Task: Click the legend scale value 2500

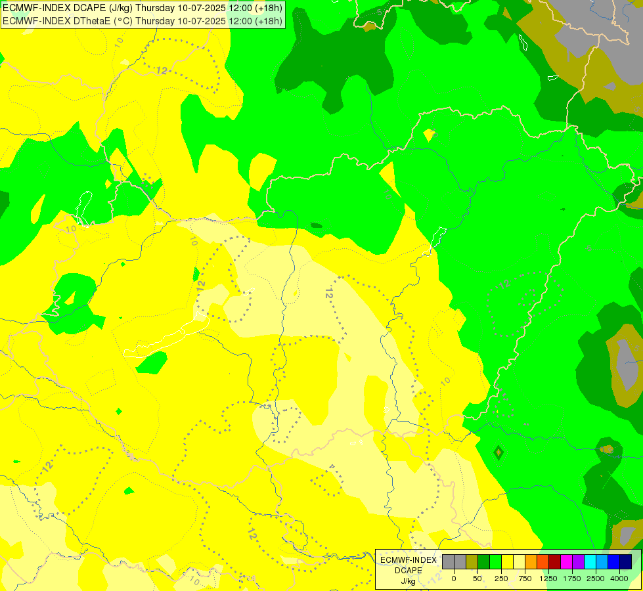Action: (x=596, y=579)
